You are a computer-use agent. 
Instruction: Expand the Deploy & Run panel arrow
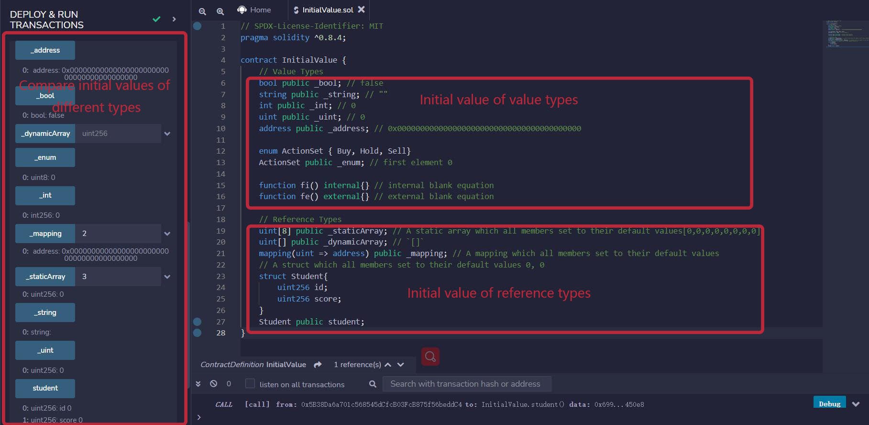coord(174,19)
